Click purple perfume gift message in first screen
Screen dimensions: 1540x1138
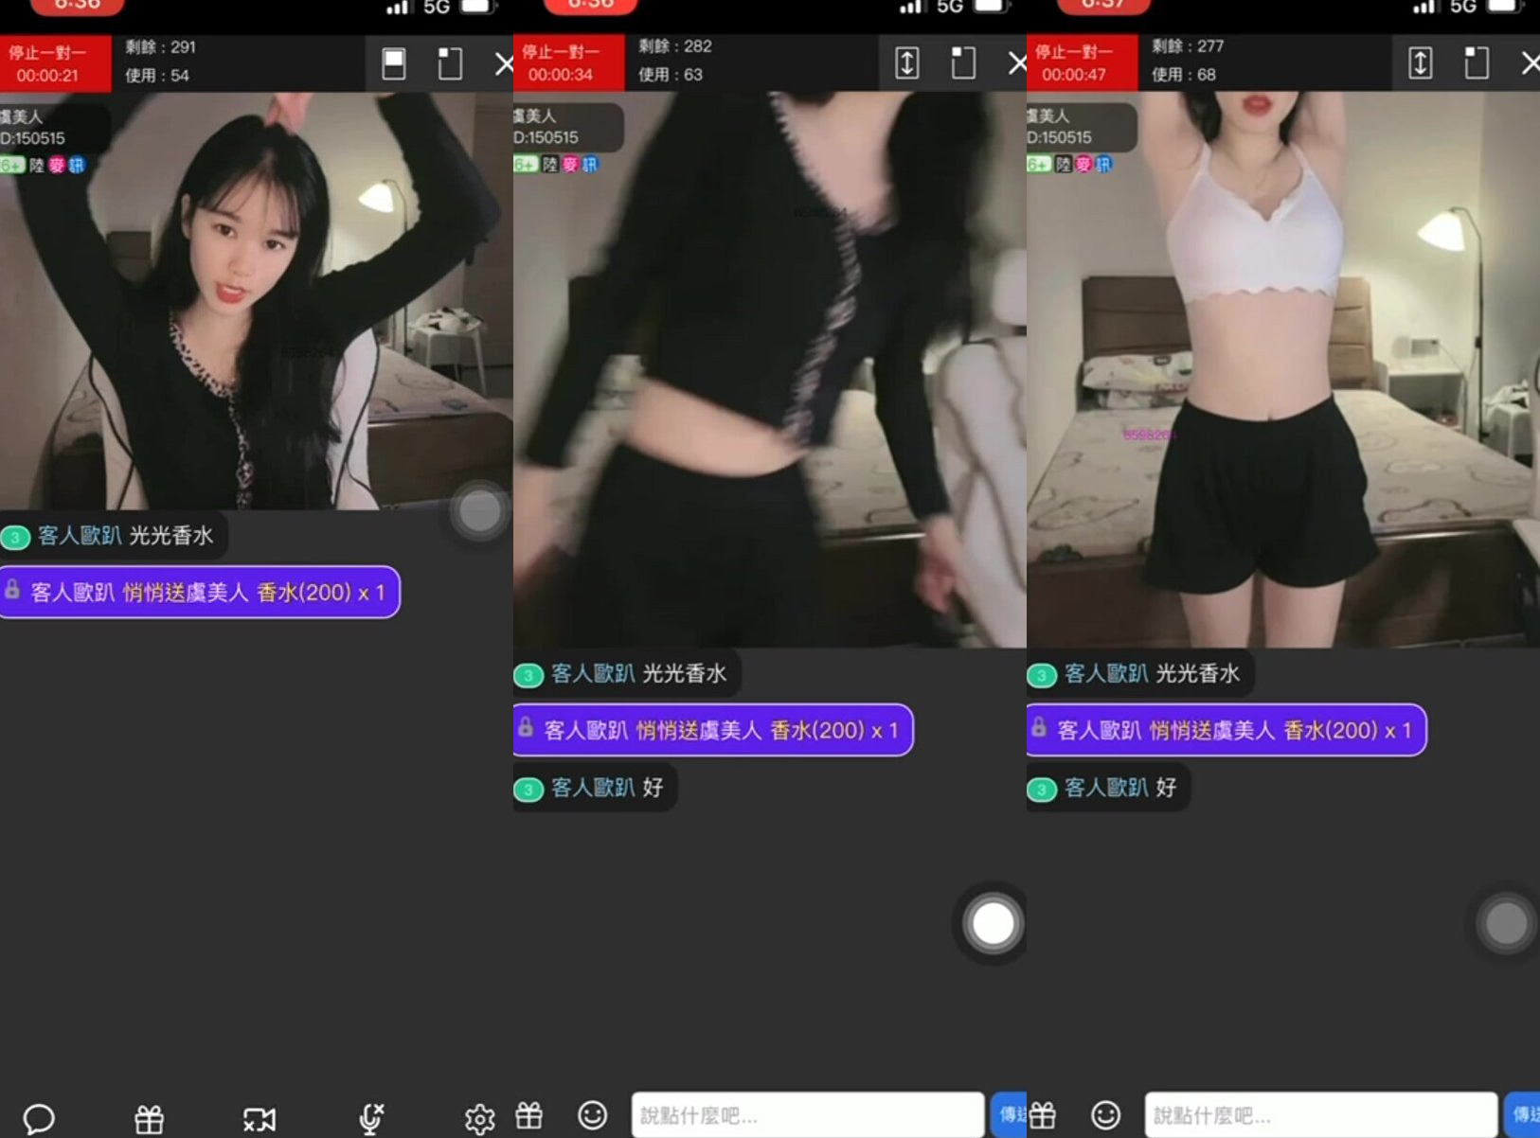pyautogui.click(x=200, y=592)
